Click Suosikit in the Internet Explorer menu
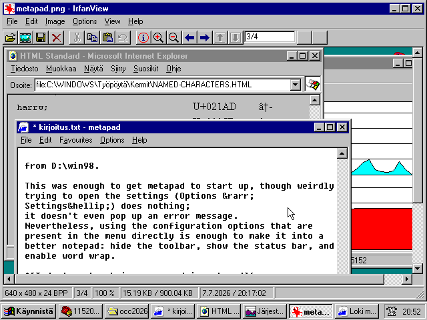This screenshot has height=320, width=427. pos(145,69)
